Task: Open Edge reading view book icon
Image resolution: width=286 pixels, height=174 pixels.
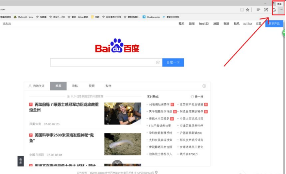Action: coord(242,10)
